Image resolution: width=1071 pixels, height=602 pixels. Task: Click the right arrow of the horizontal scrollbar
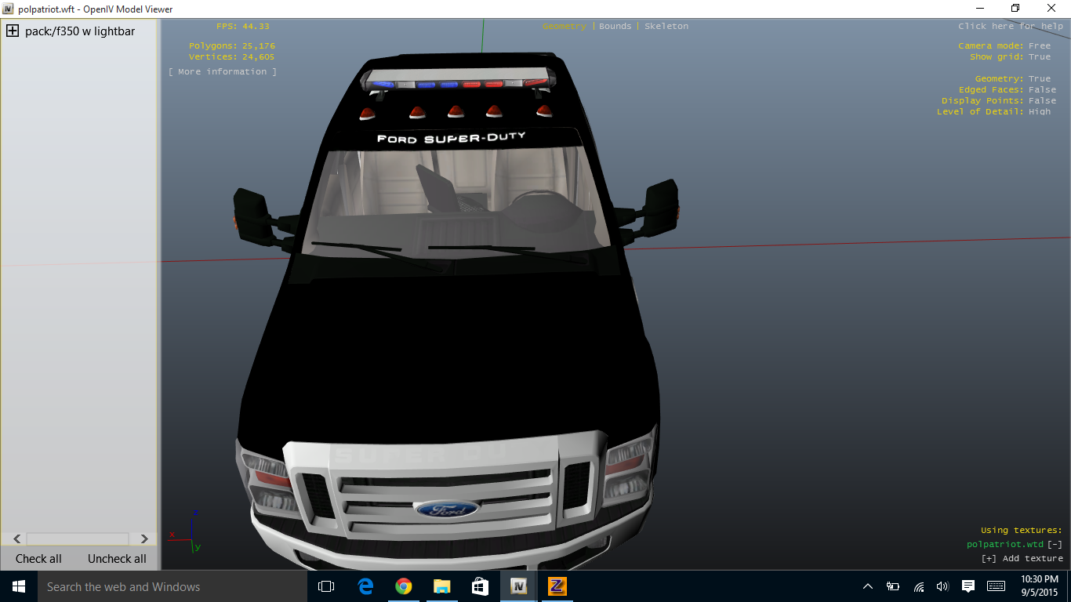pos(144,539)
